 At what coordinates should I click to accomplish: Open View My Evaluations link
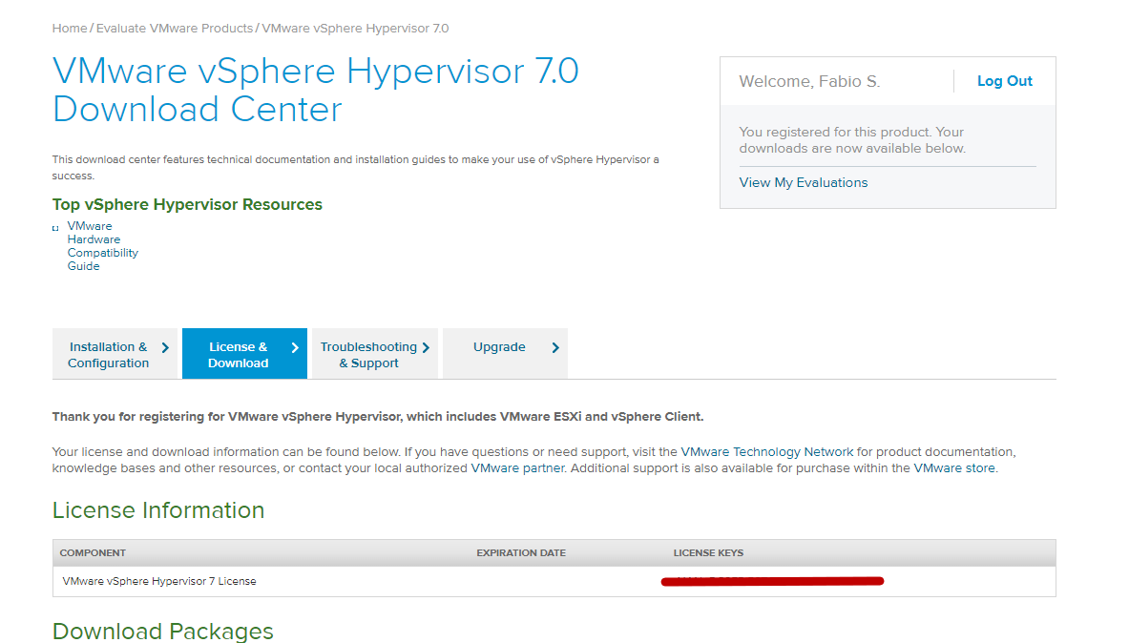803,183
